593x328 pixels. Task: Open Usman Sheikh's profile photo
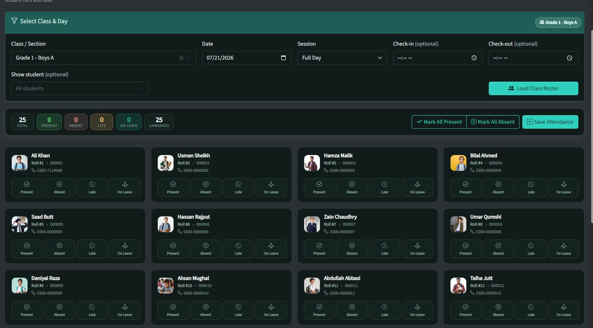(166, 163)
